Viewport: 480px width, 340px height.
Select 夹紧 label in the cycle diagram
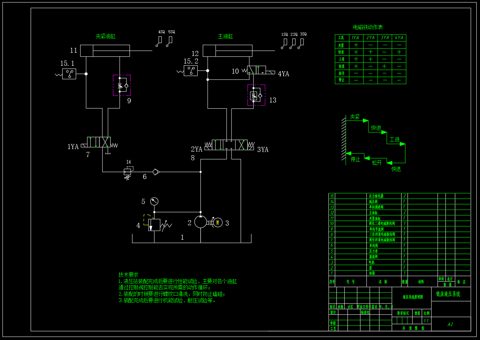point(355,117)
